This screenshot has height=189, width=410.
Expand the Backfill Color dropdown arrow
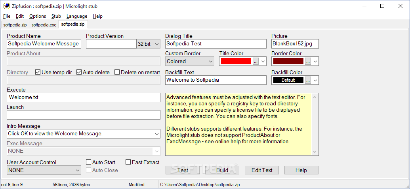(315, 80)
